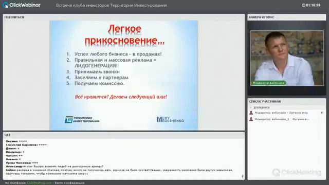Click Александр's question about долгосрочную аренду
329x185 pixels.
coord(54,166)
